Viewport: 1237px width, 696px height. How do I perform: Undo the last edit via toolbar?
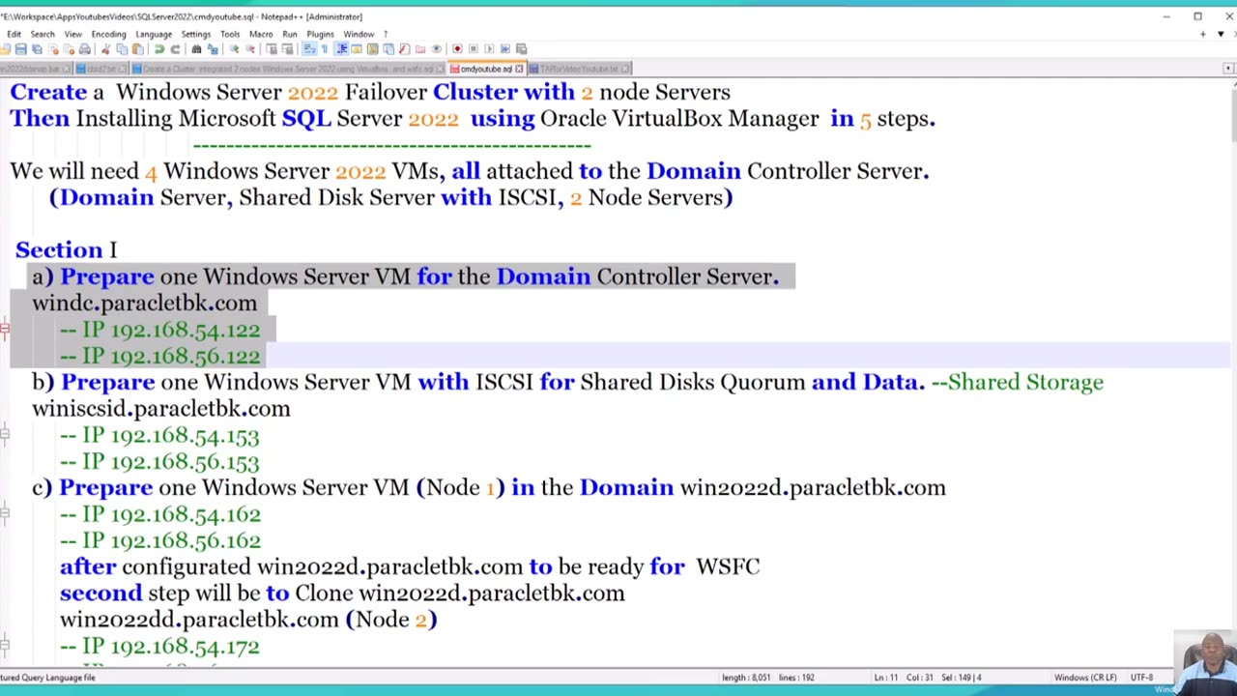coord(159,48)
